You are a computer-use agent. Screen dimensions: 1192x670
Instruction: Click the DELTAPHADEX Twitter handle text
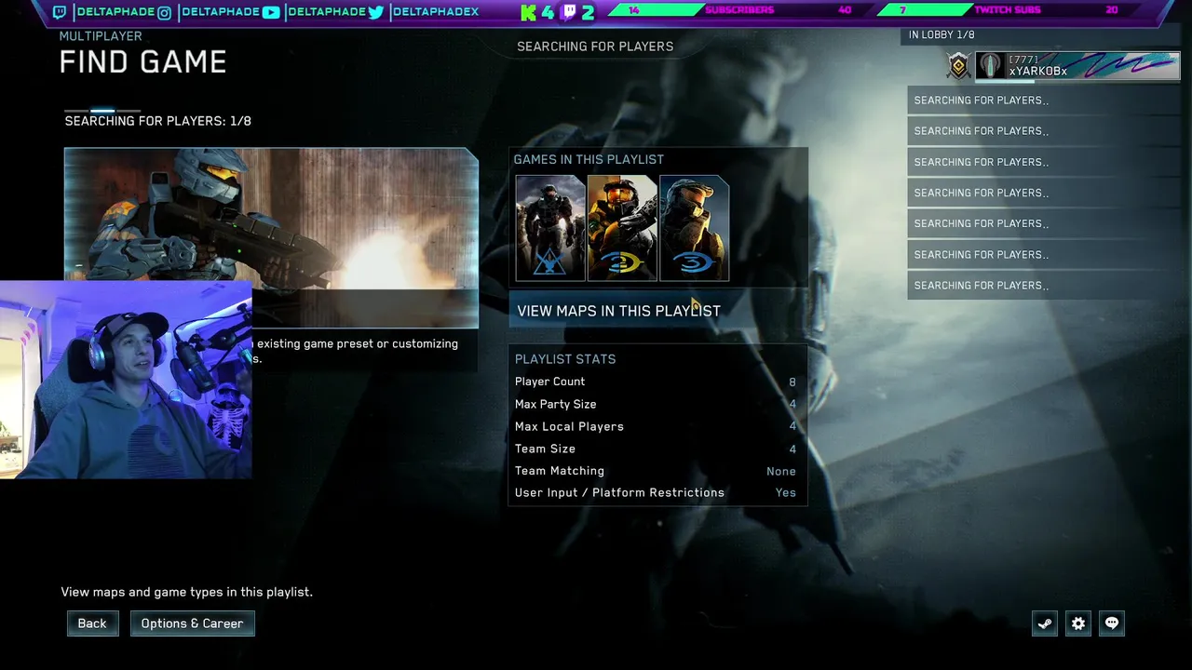pos(435,12)
